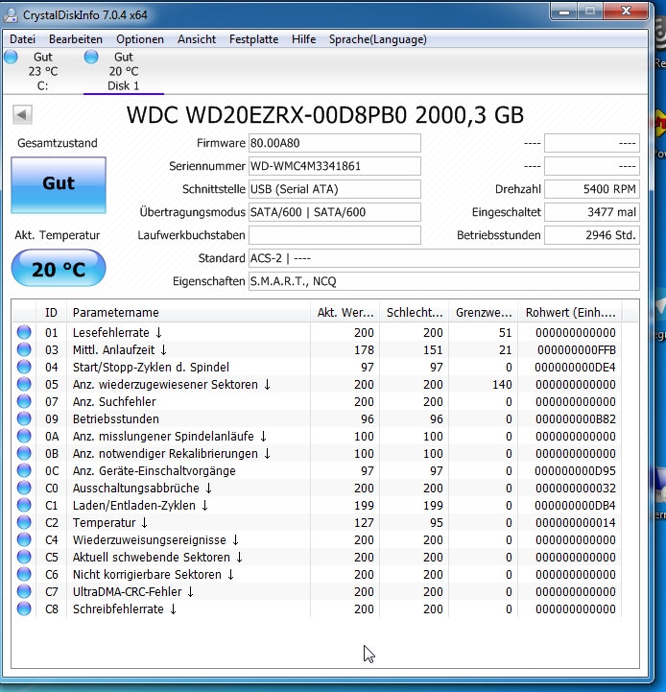Click the status icon for Anz. Suchfehler row
Screen dimensions: 666x692
[24, 401]
